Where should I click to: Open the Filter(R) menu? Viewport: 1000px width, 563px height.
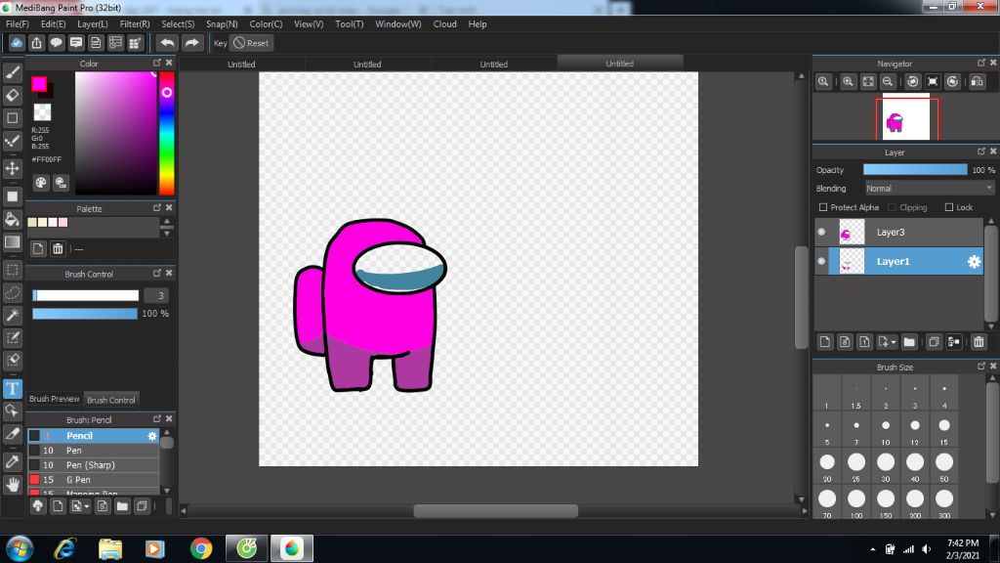(x=135, y=24)
